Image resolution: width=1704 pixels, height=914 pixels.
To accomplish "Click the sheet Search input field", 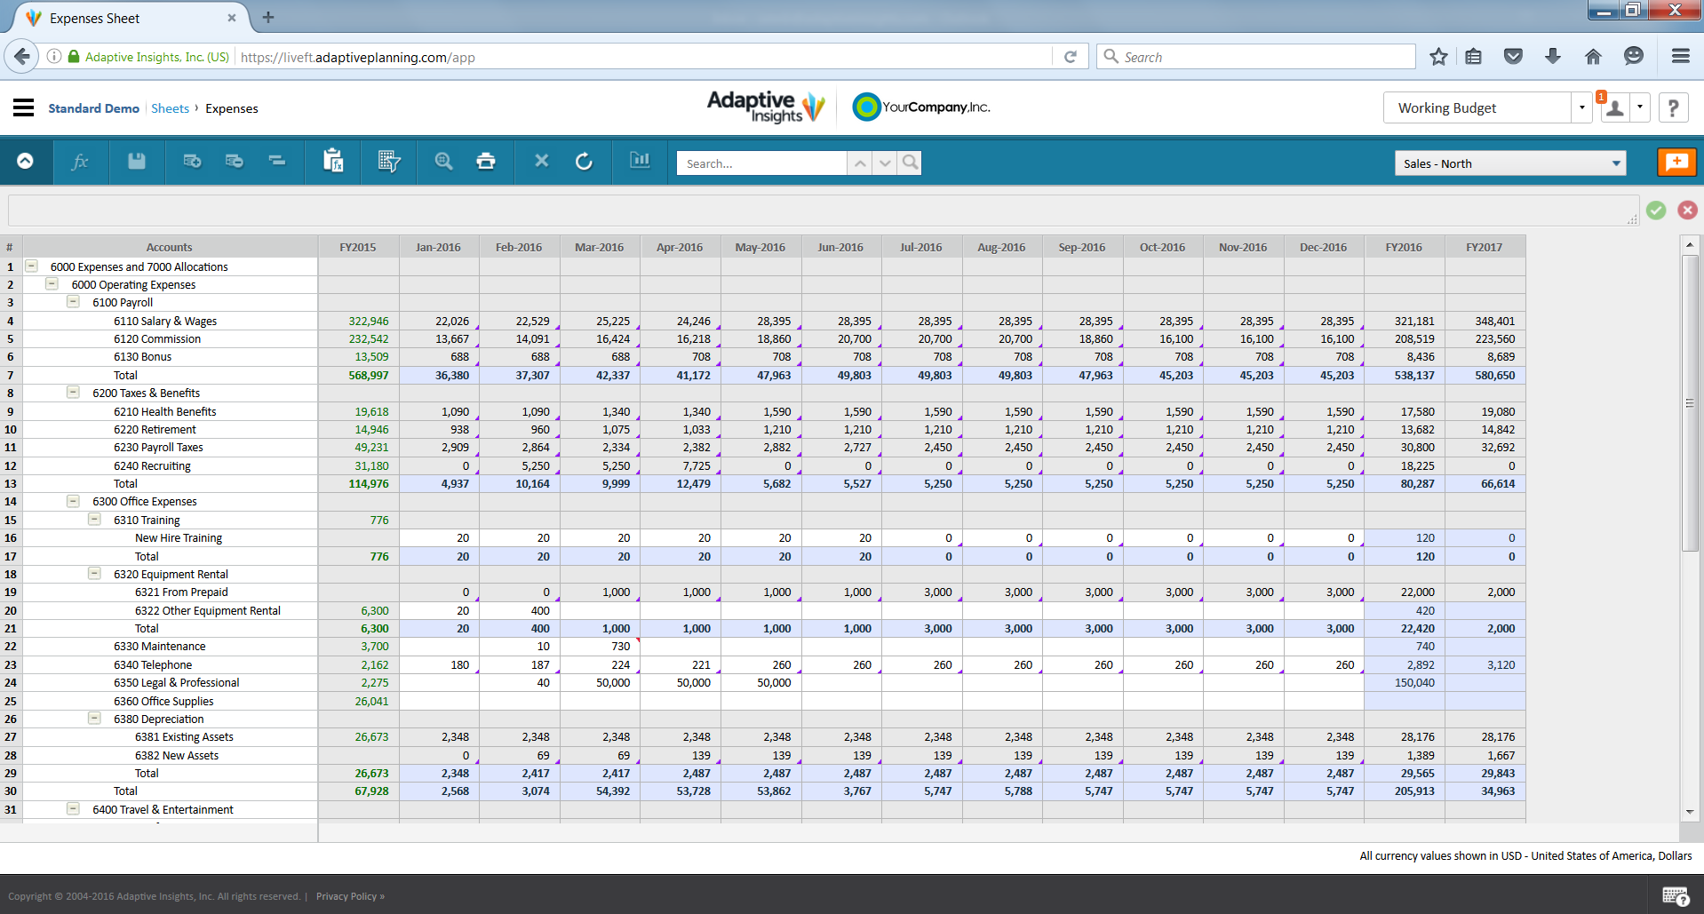I will click(x=761, y=163).
